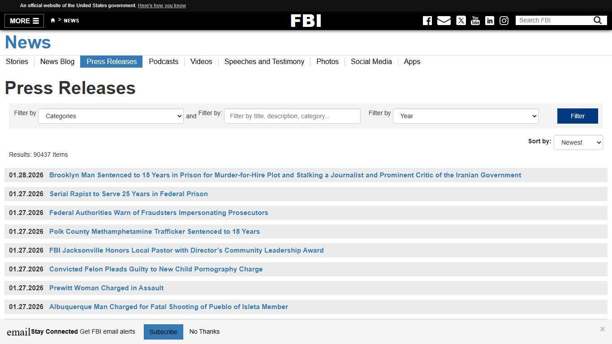Click the search magnifier icon
Screen dimensions: 612x344
pos(597,20)
